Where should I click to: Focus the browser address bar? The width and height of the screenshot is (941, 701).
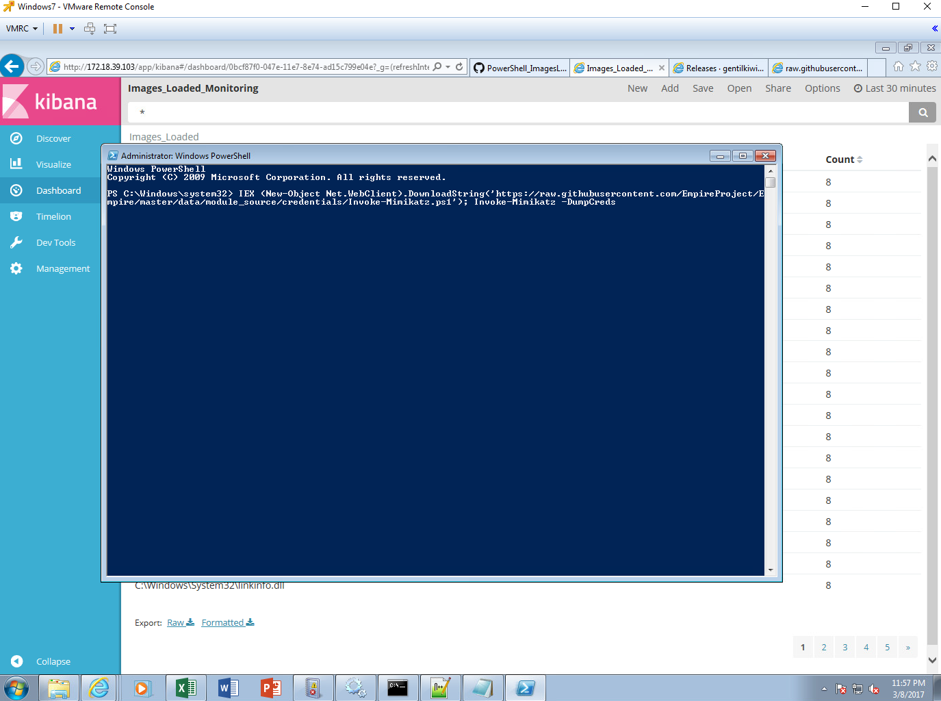point(246,67)
